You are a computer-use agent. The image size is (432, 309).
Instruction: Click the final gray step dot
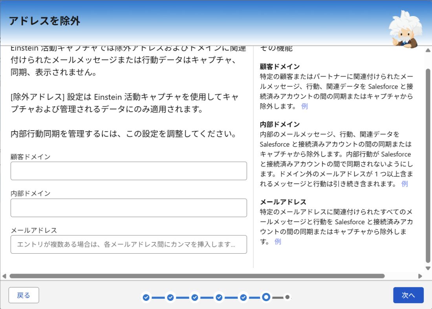pos(287,297)
